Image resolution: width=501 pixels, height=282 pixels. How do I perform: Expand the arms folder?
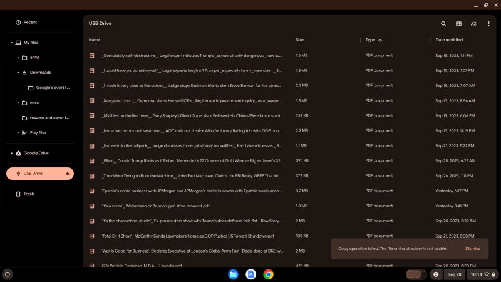coord(18,58)
